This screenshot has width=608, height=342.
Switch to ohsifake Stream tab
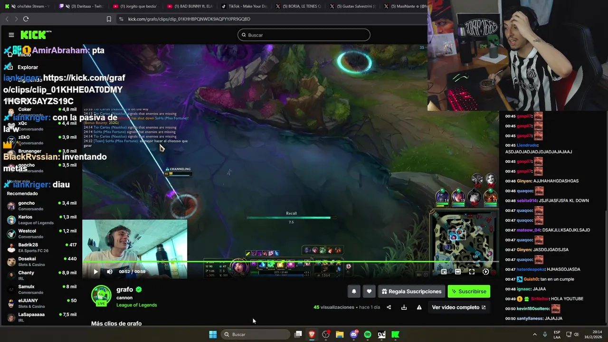tap(27, 6)
